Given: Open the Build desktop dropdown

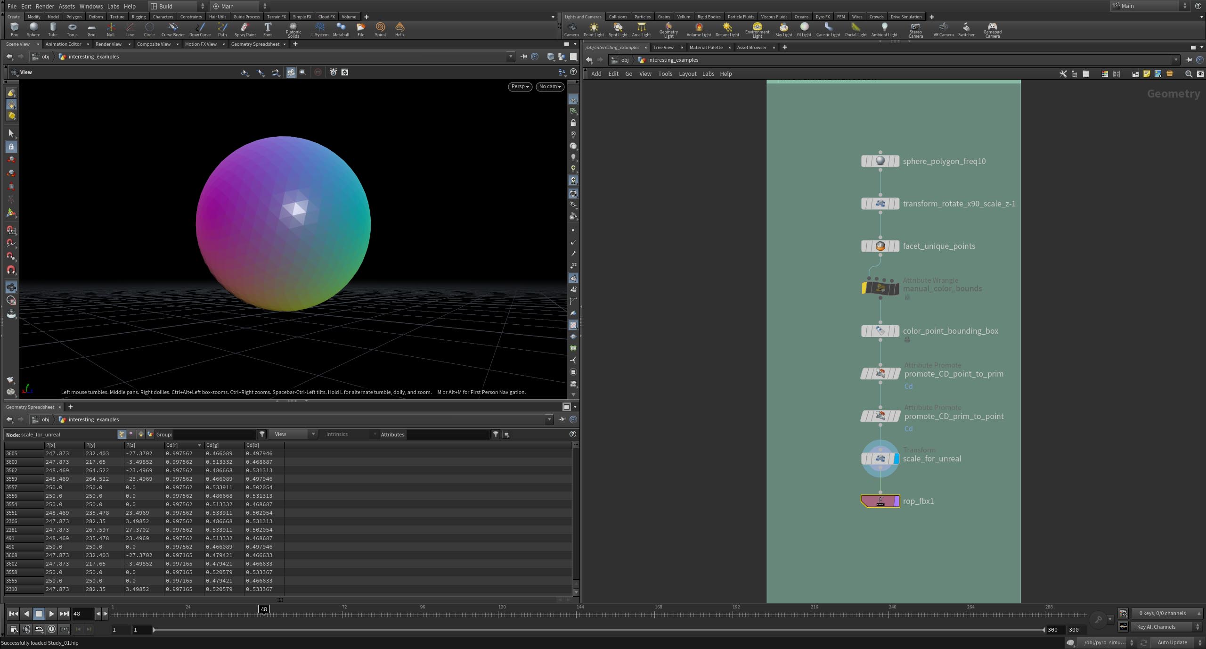Looking at the screenshot, I should 178,6.
